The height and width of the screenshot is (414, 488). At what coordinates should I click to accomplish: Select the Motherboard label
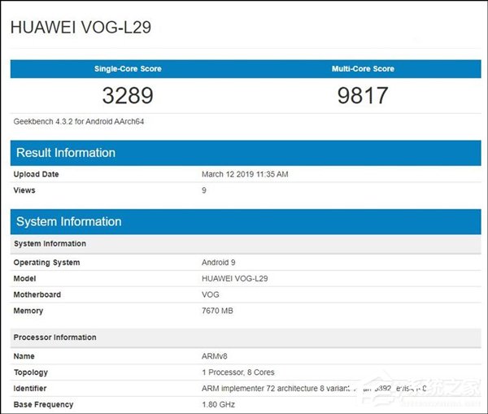click(37, 294)
